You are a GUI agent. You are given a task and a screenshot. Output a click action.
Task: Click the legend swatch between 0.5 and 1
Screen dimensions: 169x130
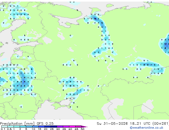click(11, 127)
